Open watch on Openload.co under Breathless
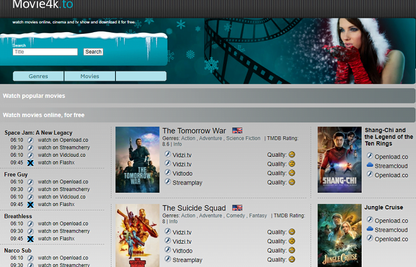 [x=63, y=224]
